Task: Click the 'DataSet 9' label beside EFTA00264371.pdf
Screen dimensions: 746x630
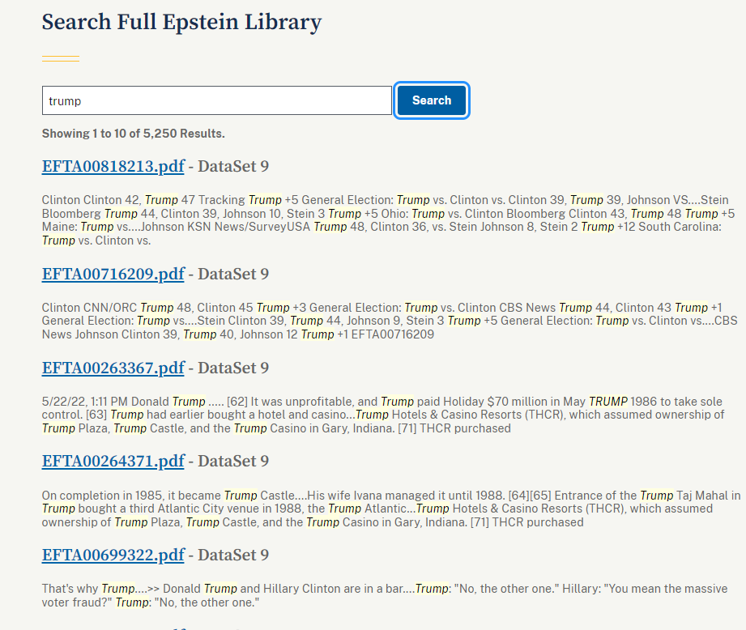Action: tap(233, 462)
